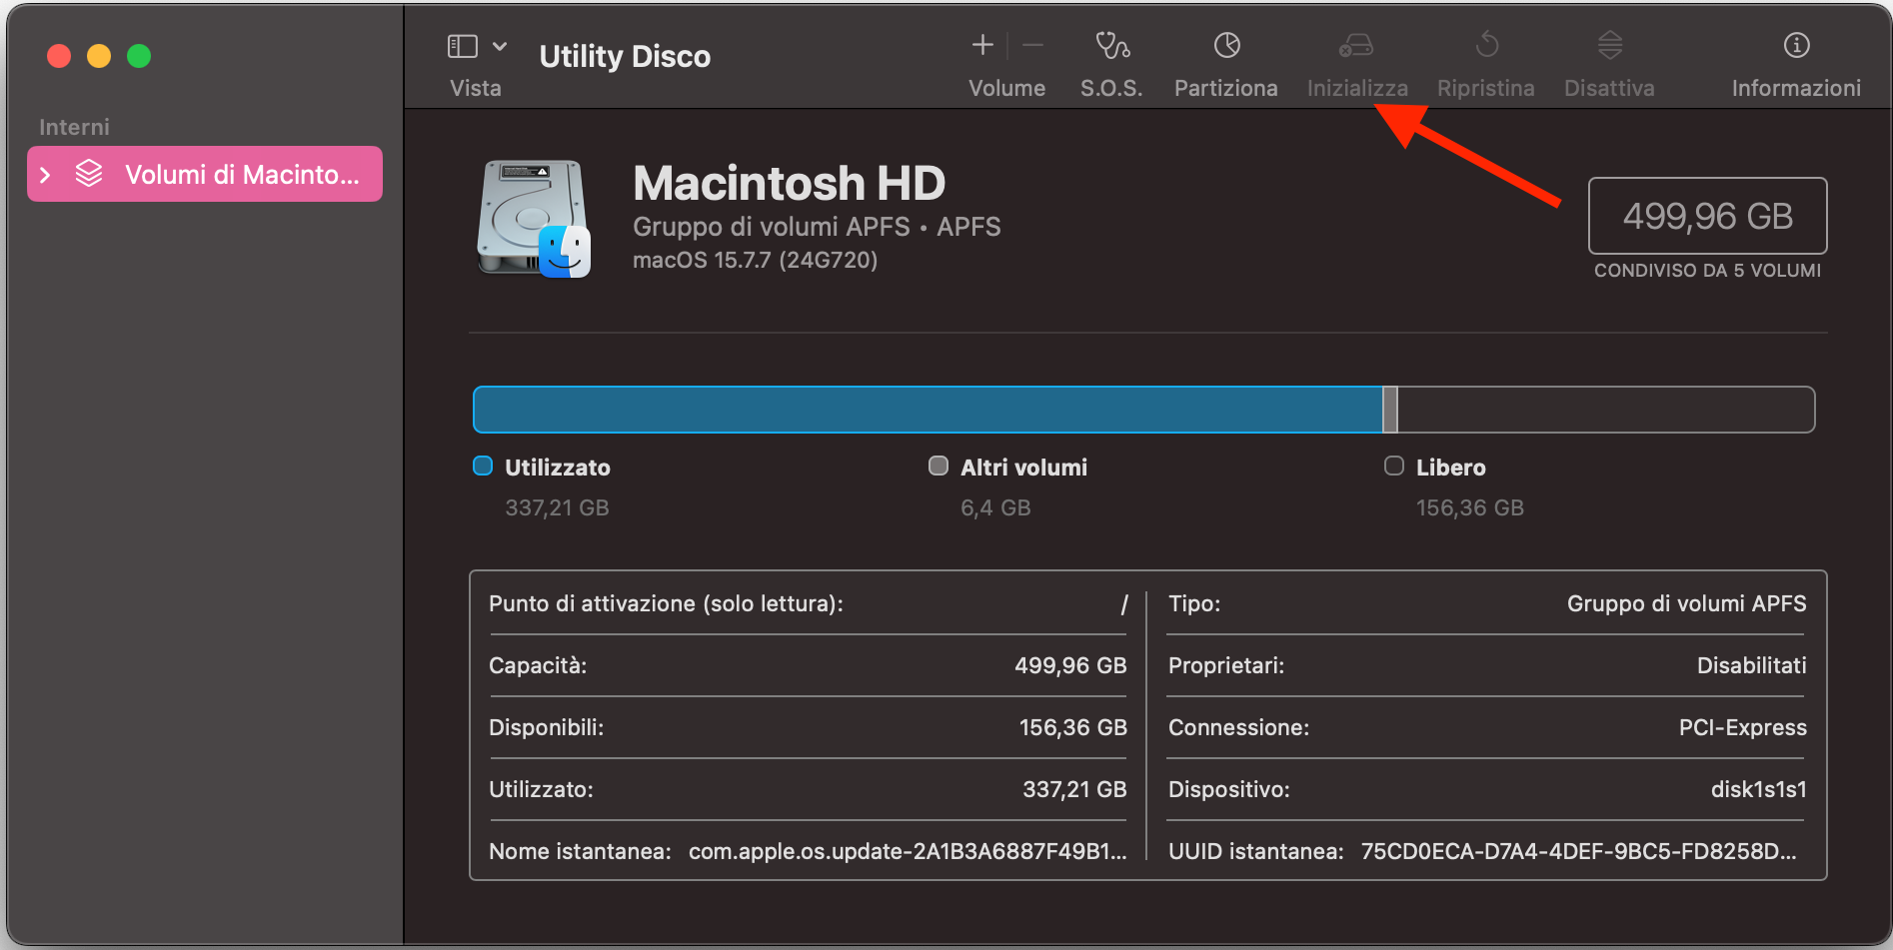The width and height of the screenshot is (1893, 950).
Task: Click the Libero legend swatch
Action: [x=1394, y=466]
